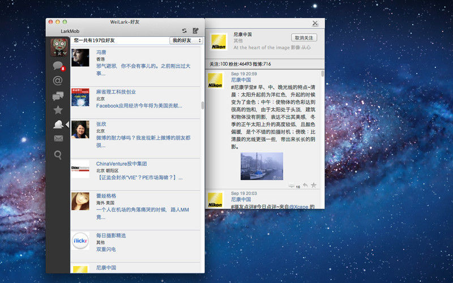453x283 pixels.
Task: Click the comment icon on Sep 19 20:59 post
Action: click(292, 186)
